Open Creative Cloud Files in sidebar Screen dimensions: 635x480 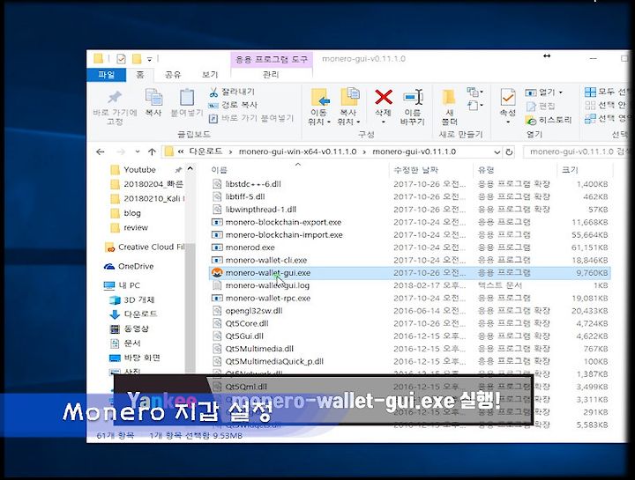click(x=145, y=247)
